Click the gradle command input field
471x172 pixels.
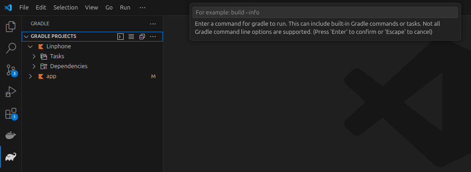(325, 12)
